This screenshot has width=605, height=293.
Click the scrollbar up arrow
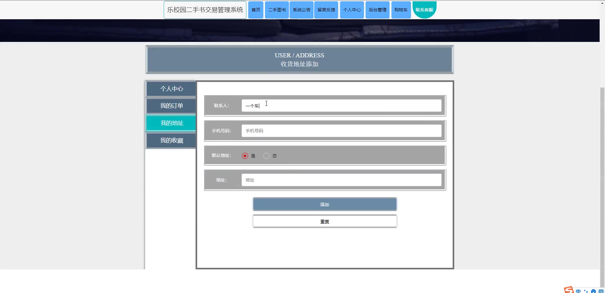coord(602,3)
